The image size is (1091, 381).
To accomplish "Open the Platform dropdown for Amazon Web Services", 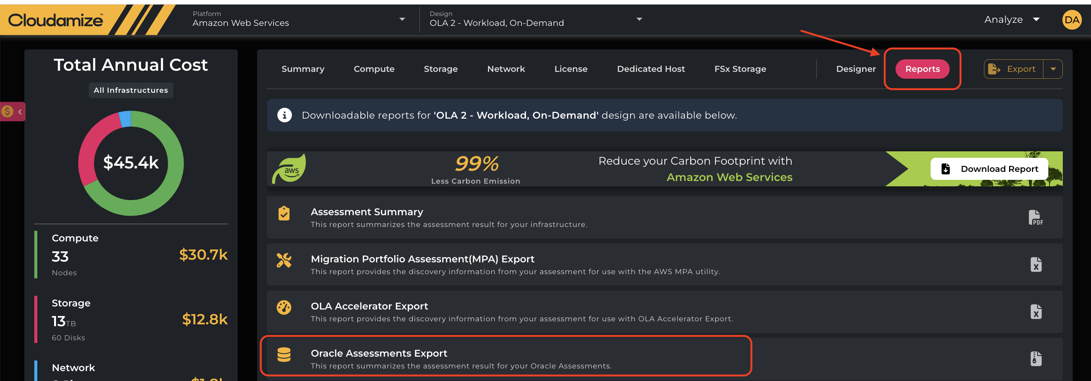I will 402,19.
